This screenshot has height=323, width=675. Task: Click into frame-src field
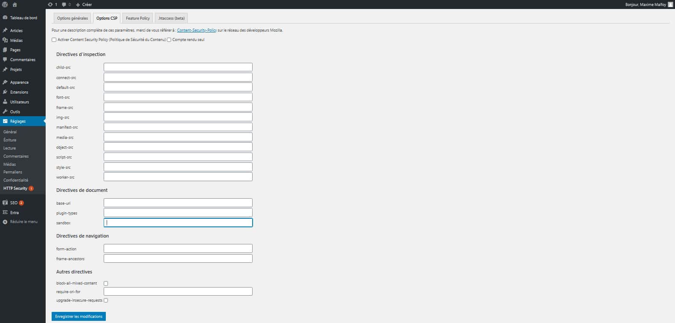pos(178,107)
